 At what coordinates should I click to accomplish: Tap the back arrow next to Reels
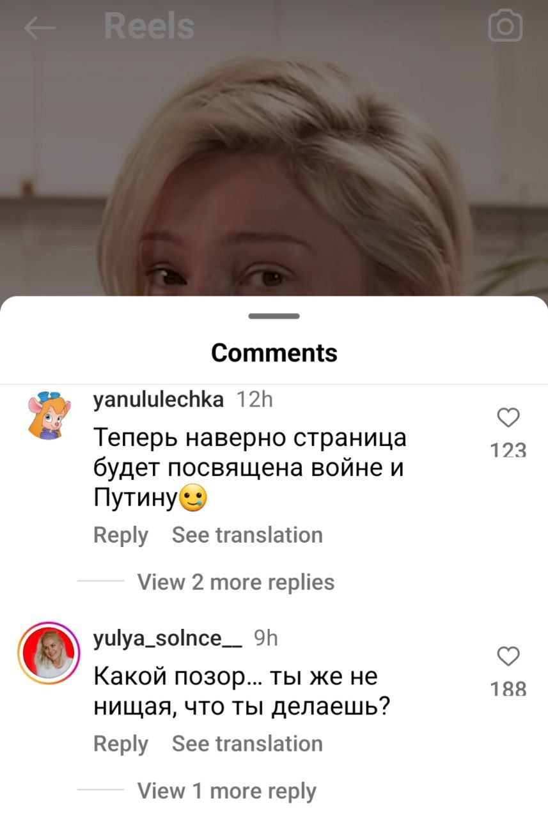pyautogui.click(x=40, y=27)
